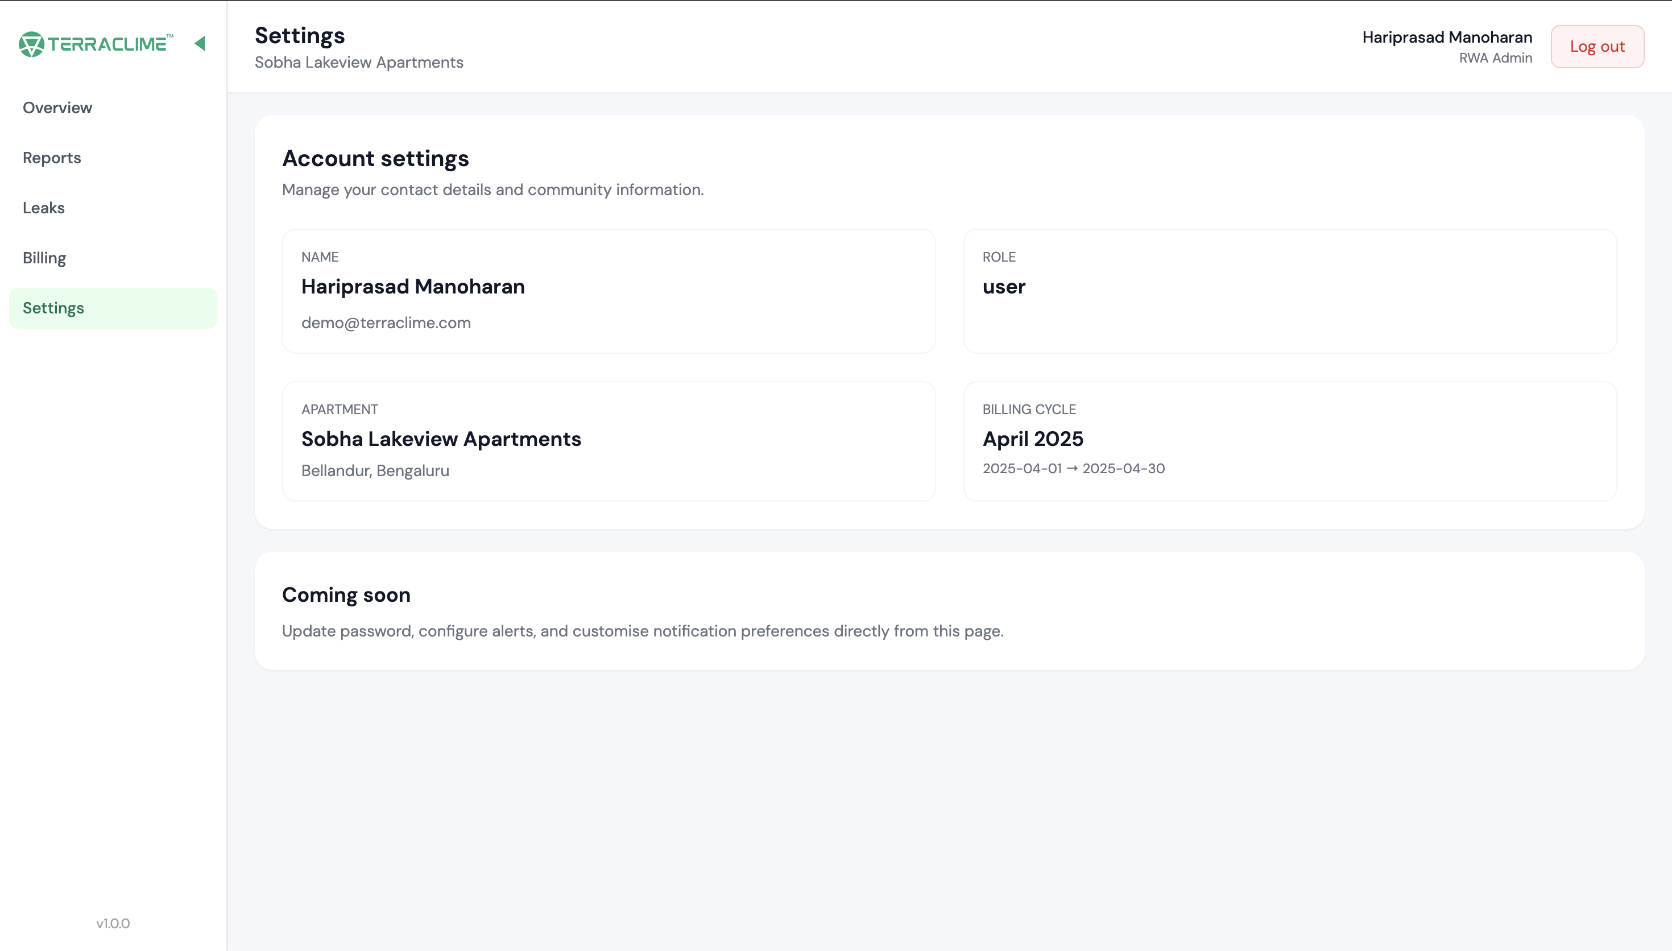Screen dimensions: 1672x951
Task: Click the Sobha Lakeview Apartments header subtitle
Action: (359, 63)
